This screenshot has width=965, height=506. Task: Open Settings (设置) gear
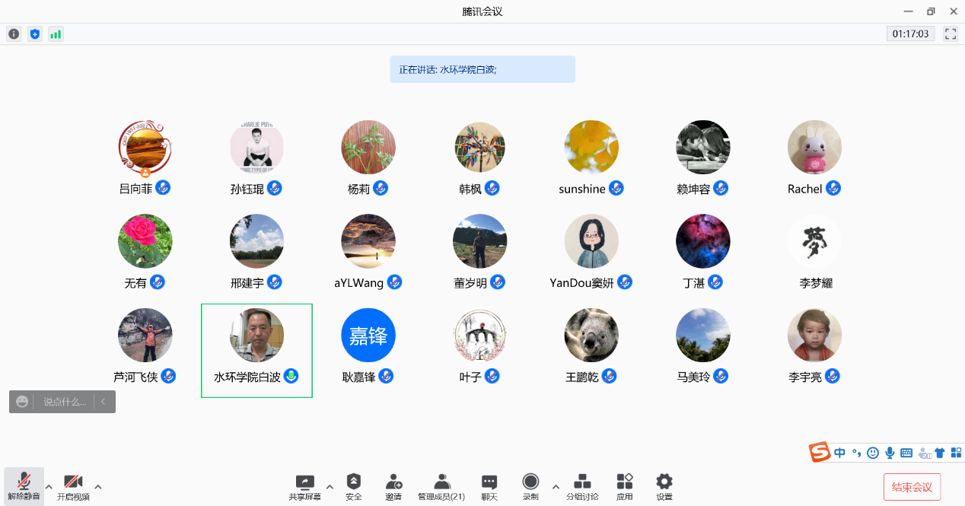pyautogui.click(x=664, y=486)
